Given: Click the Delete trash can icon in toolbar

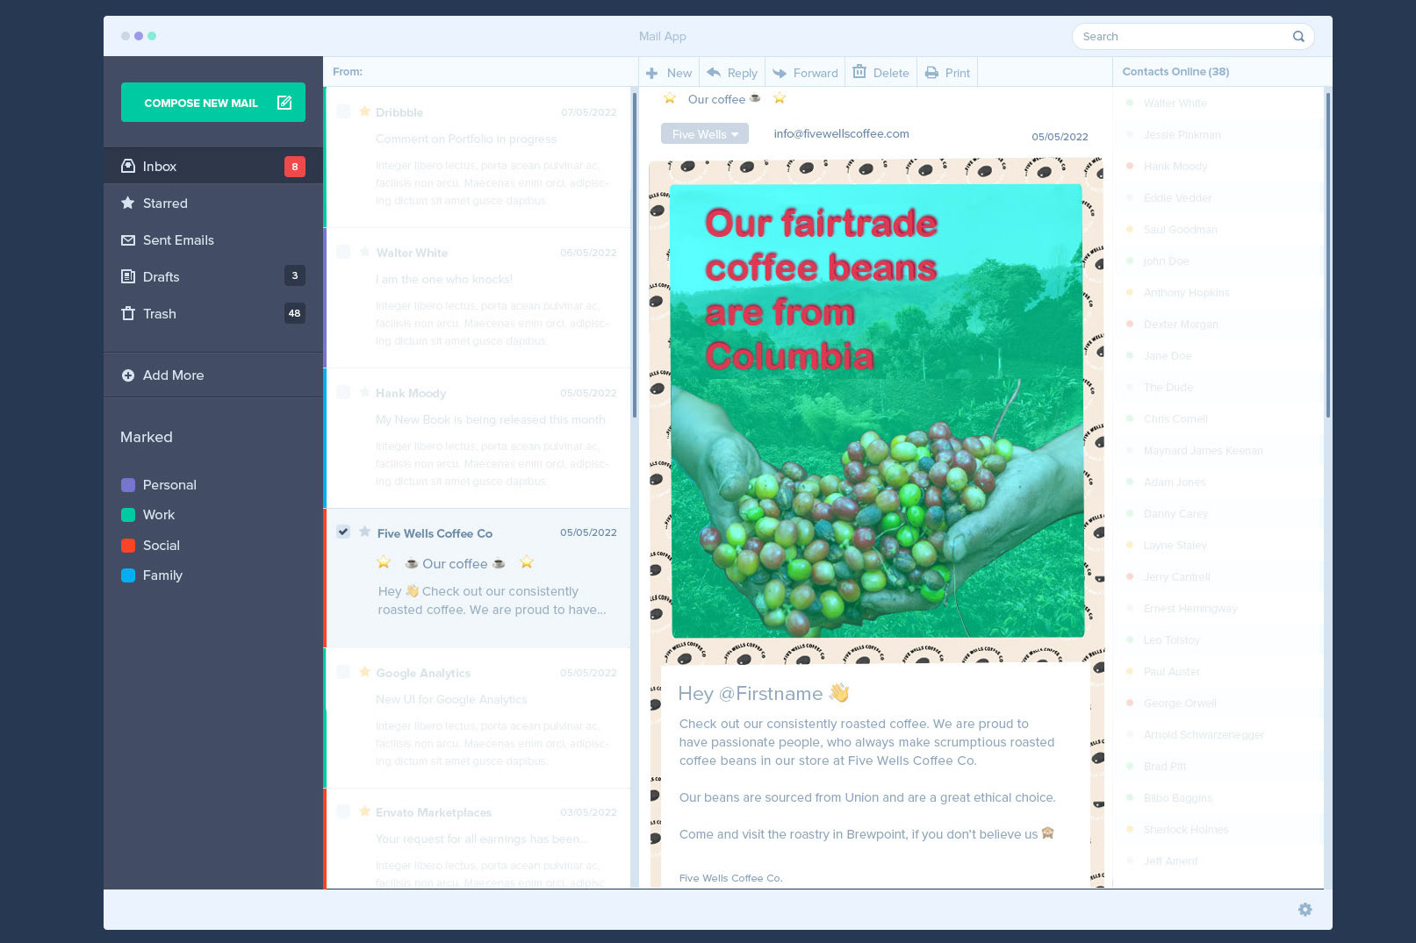Looking at the screenshot, I should [859, 72].
